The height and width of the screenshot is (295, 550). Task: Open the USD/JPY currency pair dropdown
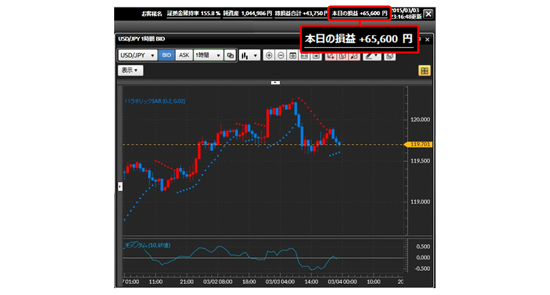(137, 56)
